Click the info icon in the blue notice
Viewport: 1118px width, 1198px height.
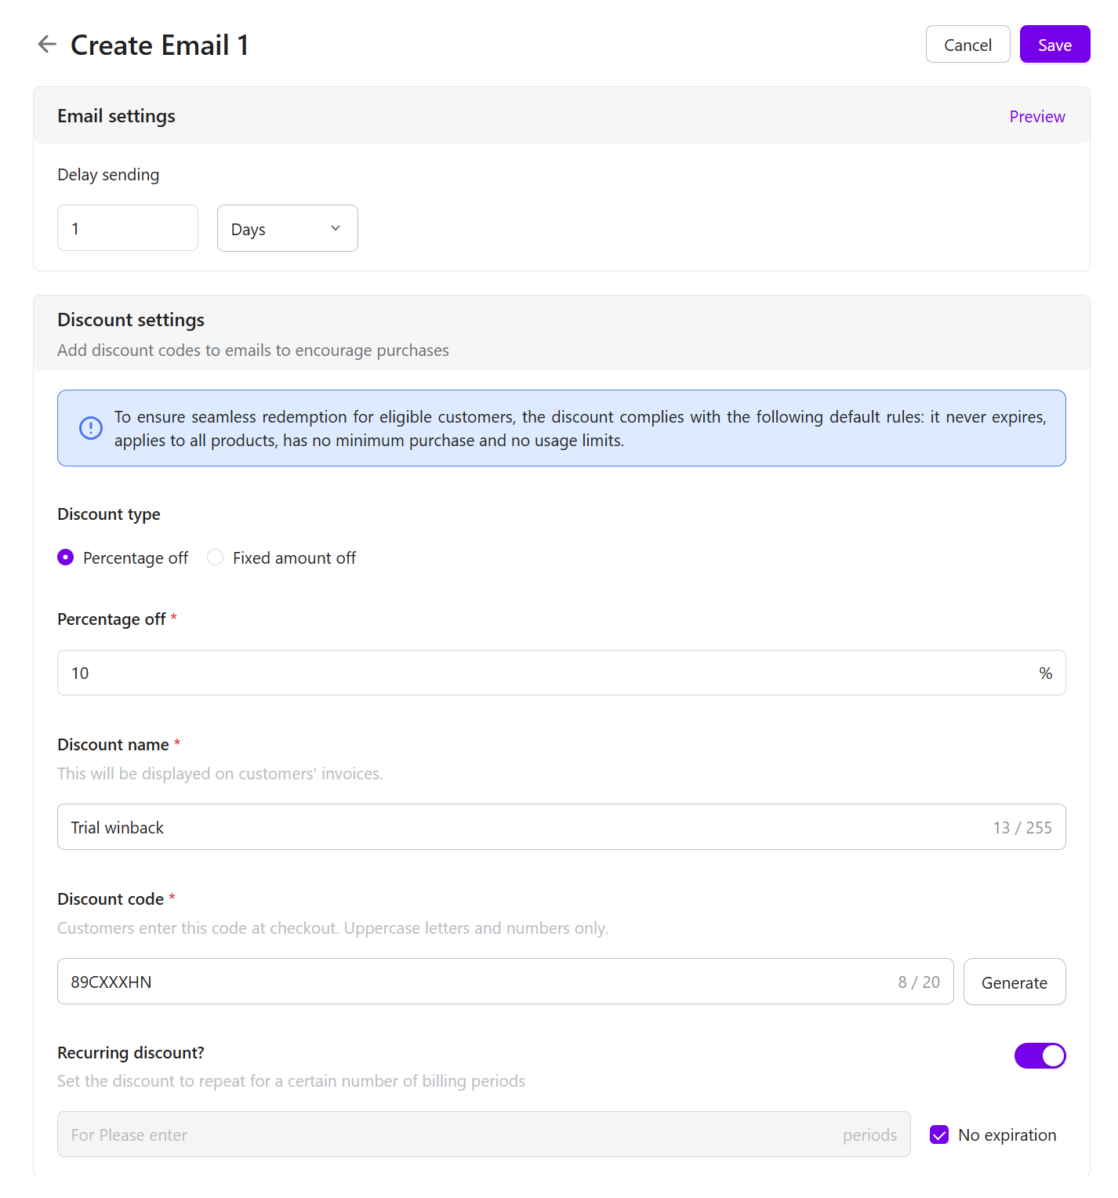91,428
